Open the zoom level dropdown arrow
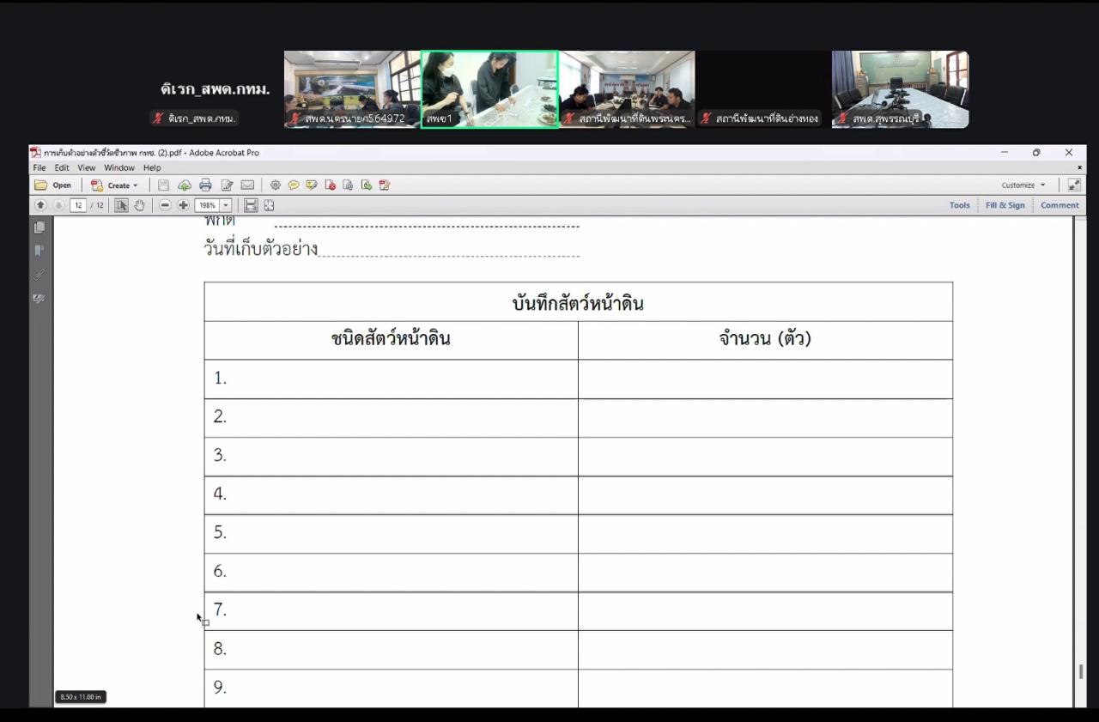This screenshot has height=722, width=1099. pos(227,205)
